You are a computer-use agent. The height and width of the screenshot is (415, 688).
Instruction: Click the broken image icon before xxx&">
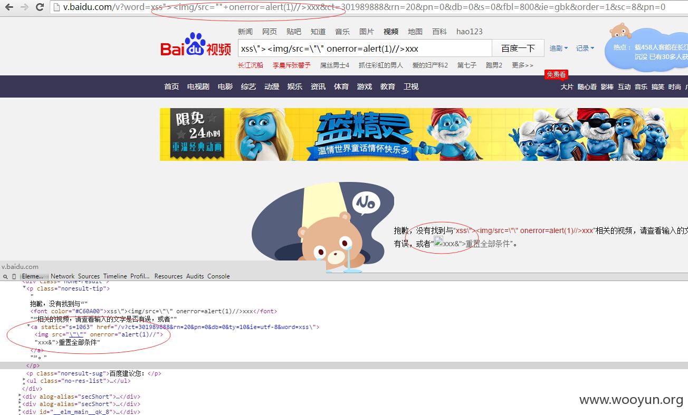[x=438, y=242]
